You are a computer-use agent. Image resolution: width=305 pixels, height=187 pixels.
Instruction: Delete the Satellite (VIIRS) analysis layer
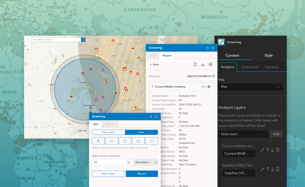tap(278, 169)
